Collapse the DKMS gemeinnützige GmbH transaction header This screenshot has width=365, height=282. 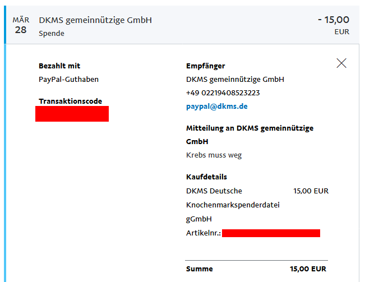click(x=182, y=25)
